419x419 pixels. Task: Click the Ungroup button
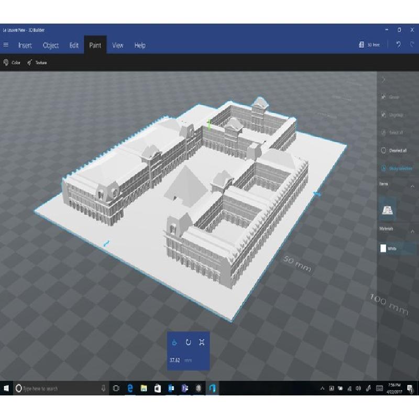pos(392,115)
